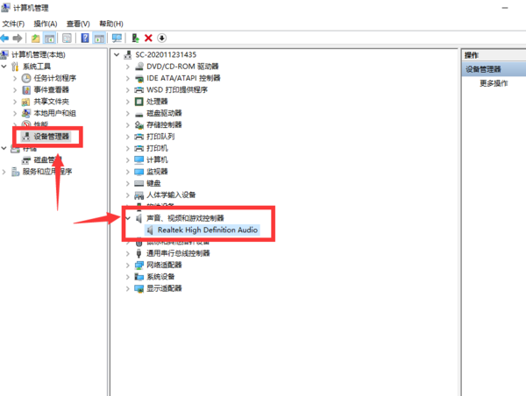Click the 处理器 processor chip icon
This screenshot has height=396, width=526.
coord(139,102)
